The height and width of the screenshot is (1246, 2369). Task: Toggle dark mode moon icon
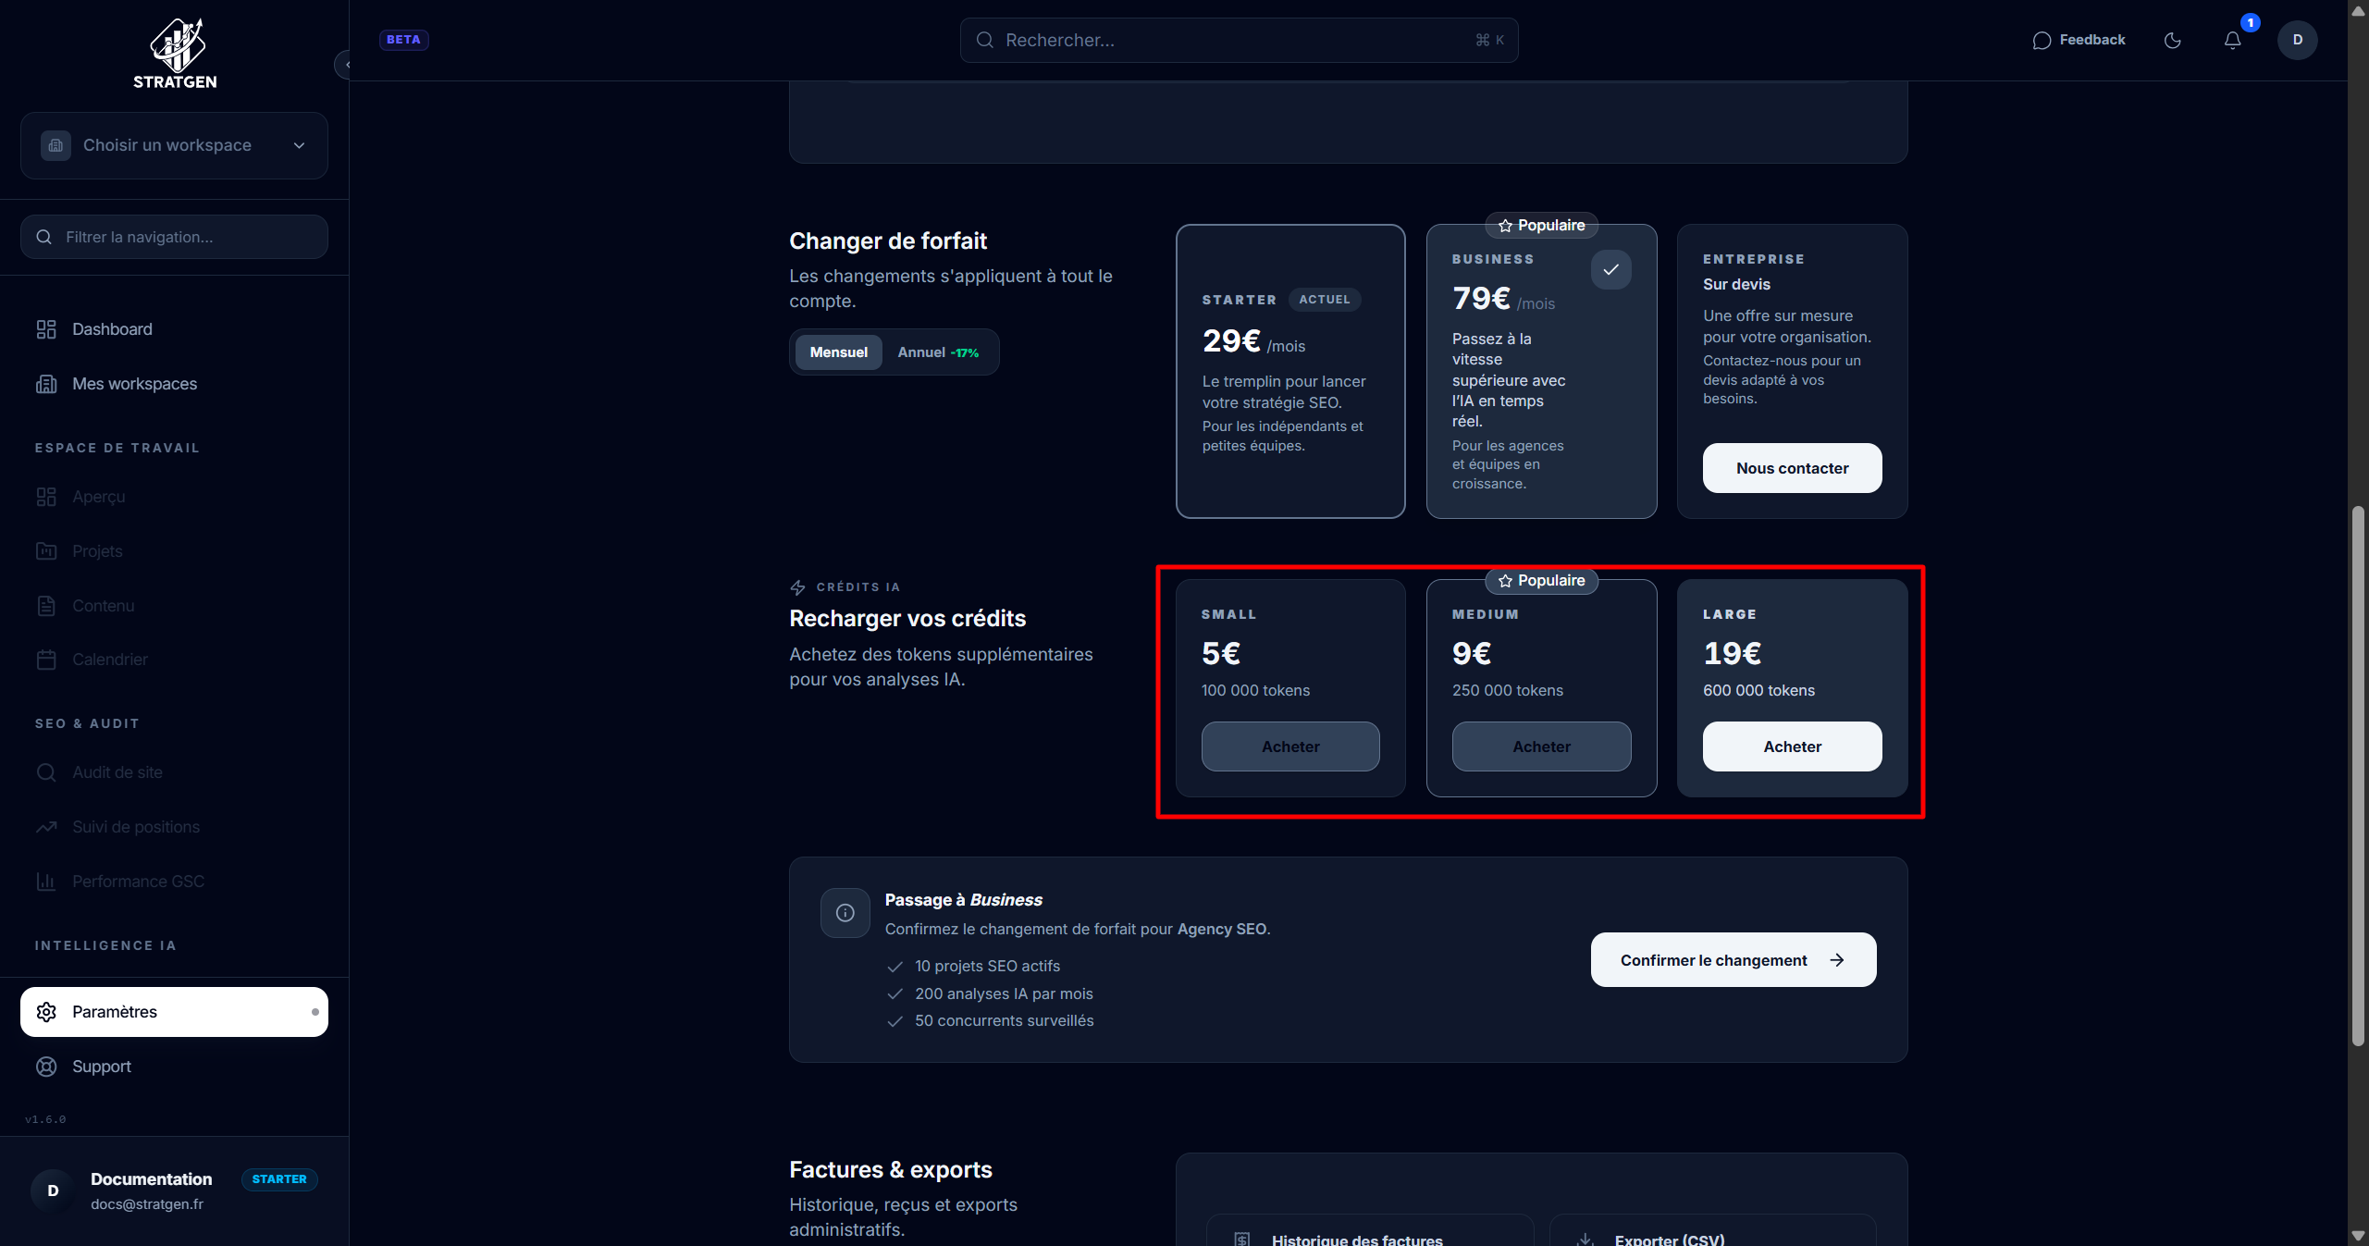click(x=2173, y=40)
